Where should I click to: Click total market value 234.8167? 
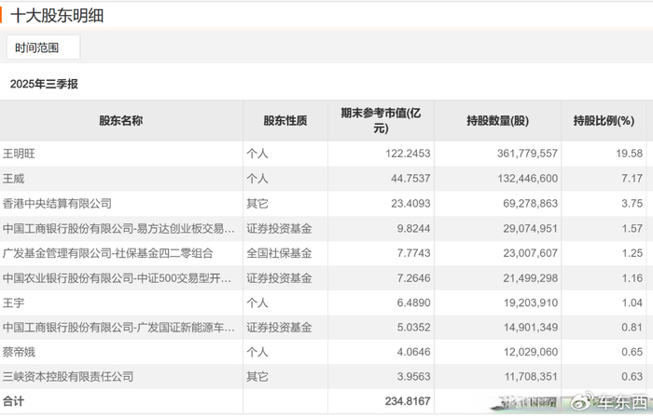coord(408,401)
